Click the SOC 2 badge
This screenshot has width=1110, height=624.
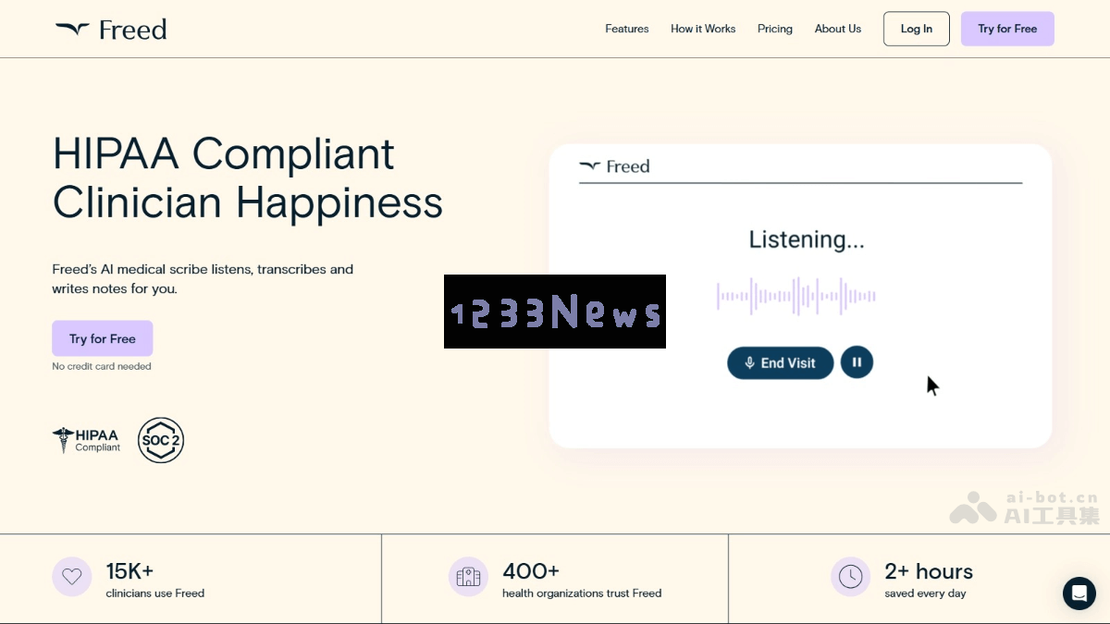coord(161,440)
